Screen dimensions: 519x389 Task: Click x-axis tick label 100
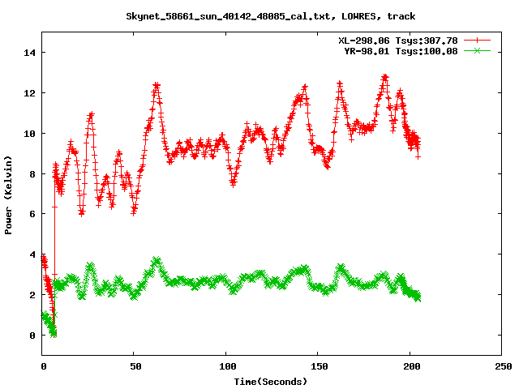coord(228,366)
